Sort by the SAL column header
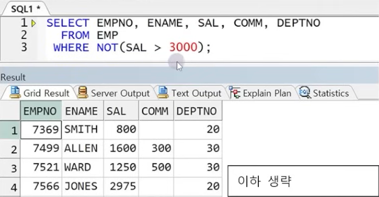Image resolution: width=379 pixels, height=197 pixels. pyautogui.click(x=121, y=111)
